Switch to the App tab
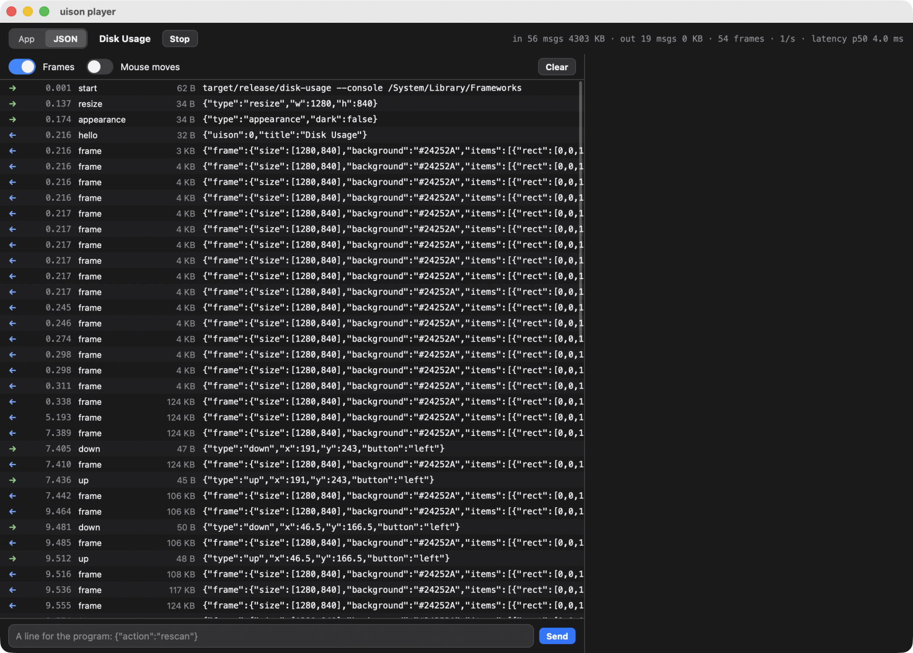 pos(26,39)
